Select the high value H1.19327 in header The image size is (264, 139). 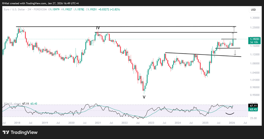point(67,9)
